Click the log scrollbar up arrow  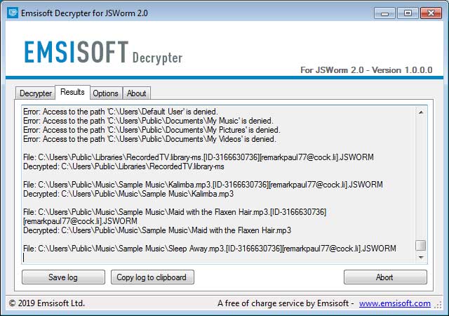click(421, 112)
